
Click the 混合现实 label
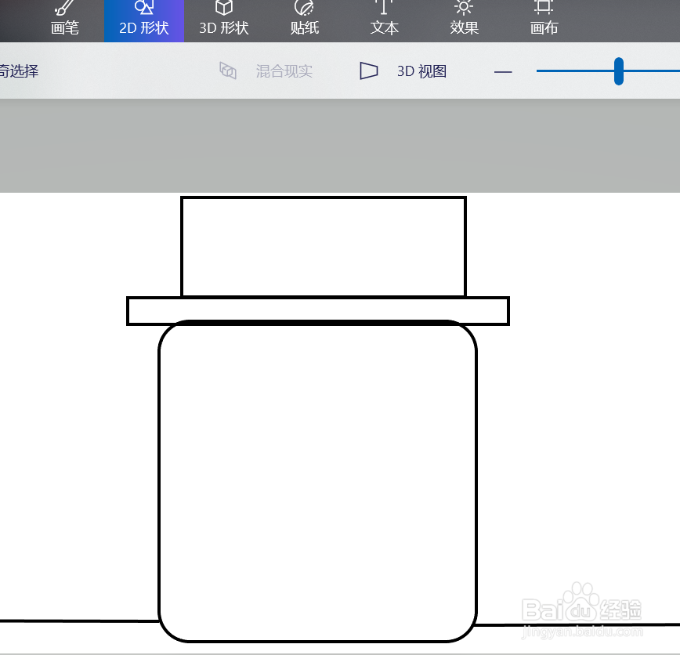tap(284, 71)
